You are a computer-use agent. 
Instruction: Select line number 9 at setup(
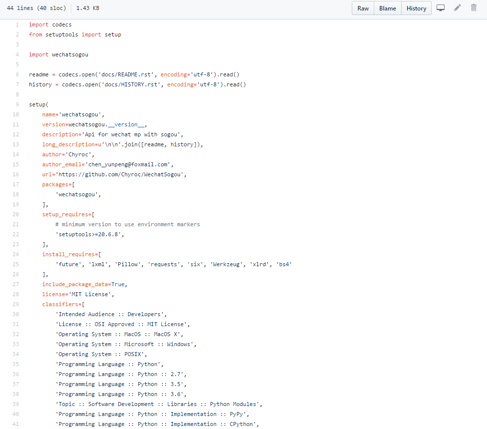pos(17,104)
